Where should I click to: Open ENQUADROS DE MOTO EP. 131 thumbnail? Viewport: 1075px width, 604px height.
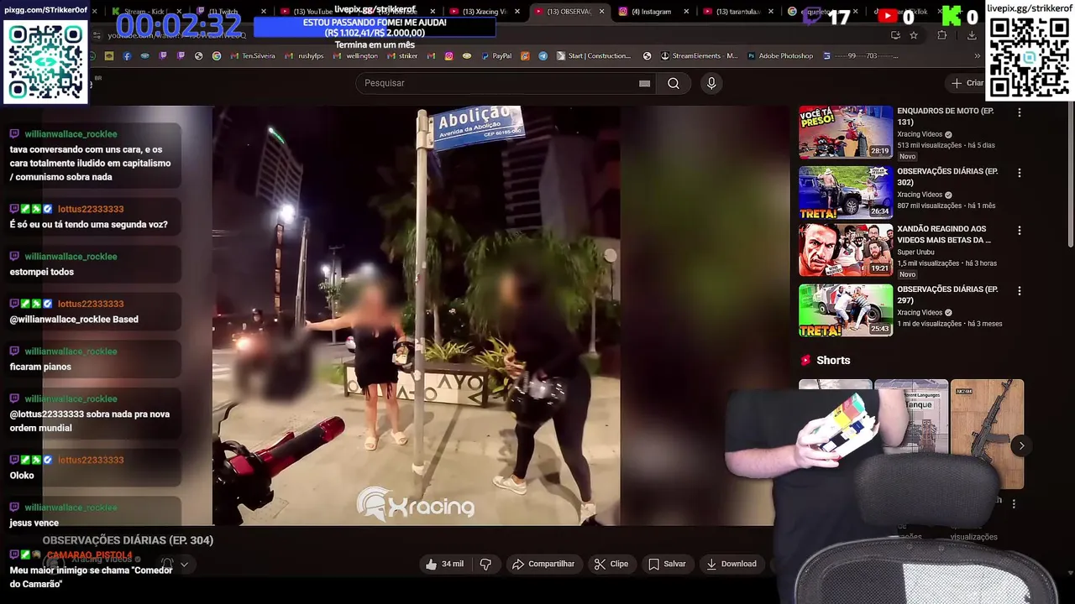click(x=846, y=132)
